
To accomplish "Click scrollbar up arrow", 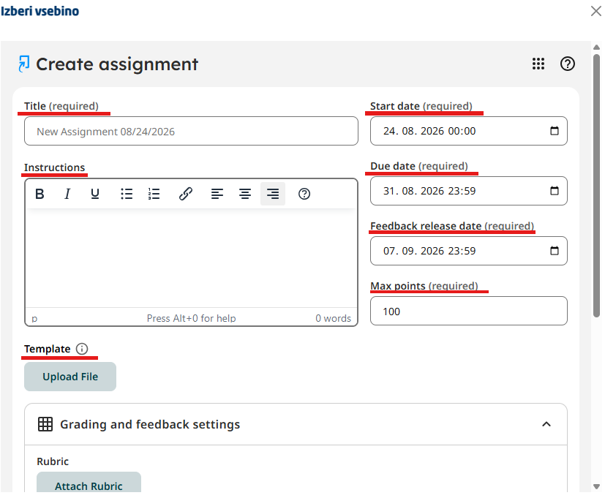I will [x=596, y=47].
